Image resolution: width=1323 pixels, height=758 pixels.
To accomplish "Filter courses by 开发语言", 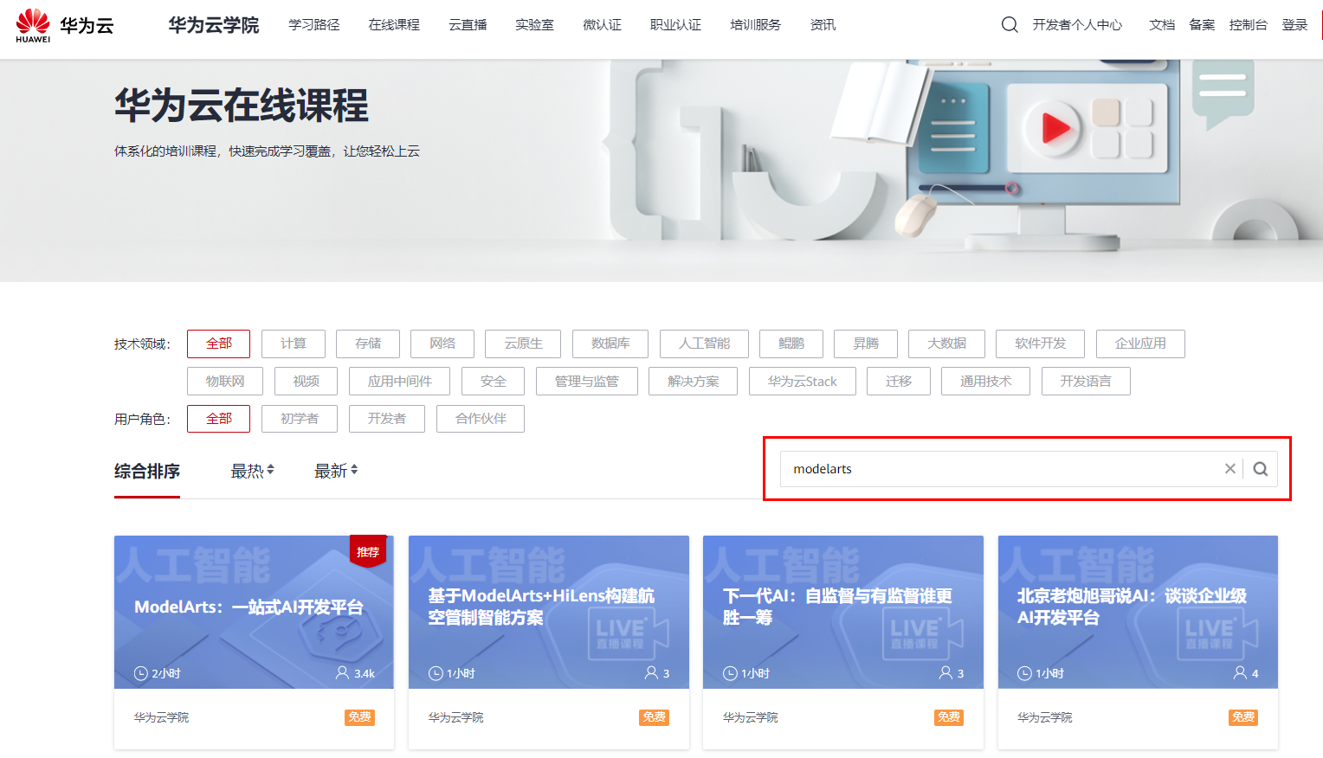I will point(1086,382).
